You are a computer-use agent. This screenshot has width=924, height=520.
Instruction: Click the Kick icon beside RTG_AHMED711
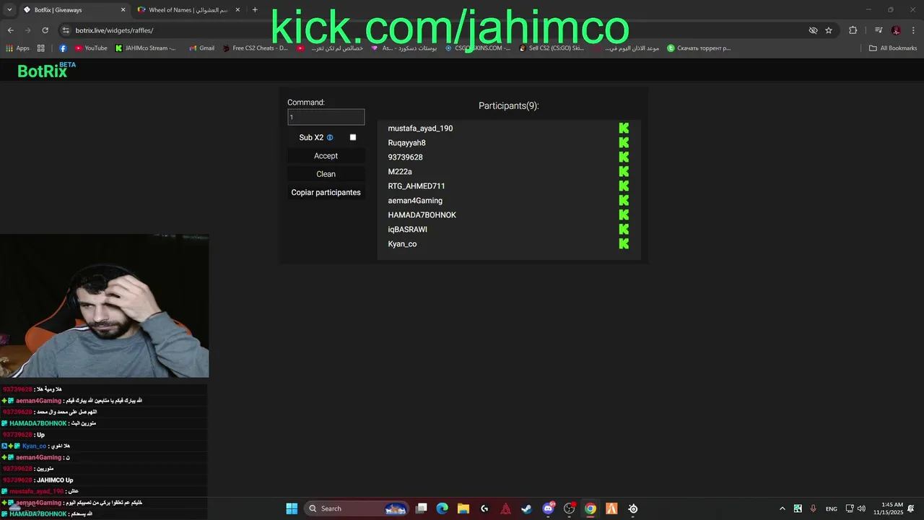tap(624, 186)
